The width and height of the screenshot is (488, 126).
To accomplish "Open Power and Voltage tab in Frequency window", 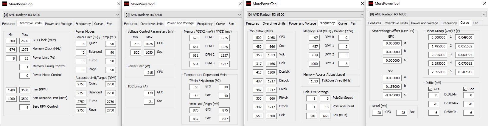I will point(302,23).
